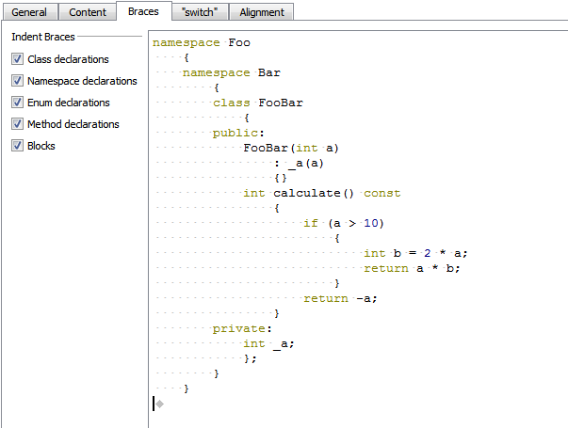Click the 'int _a;' member line
Screen dimensions: 568x428
coord(268,343)
